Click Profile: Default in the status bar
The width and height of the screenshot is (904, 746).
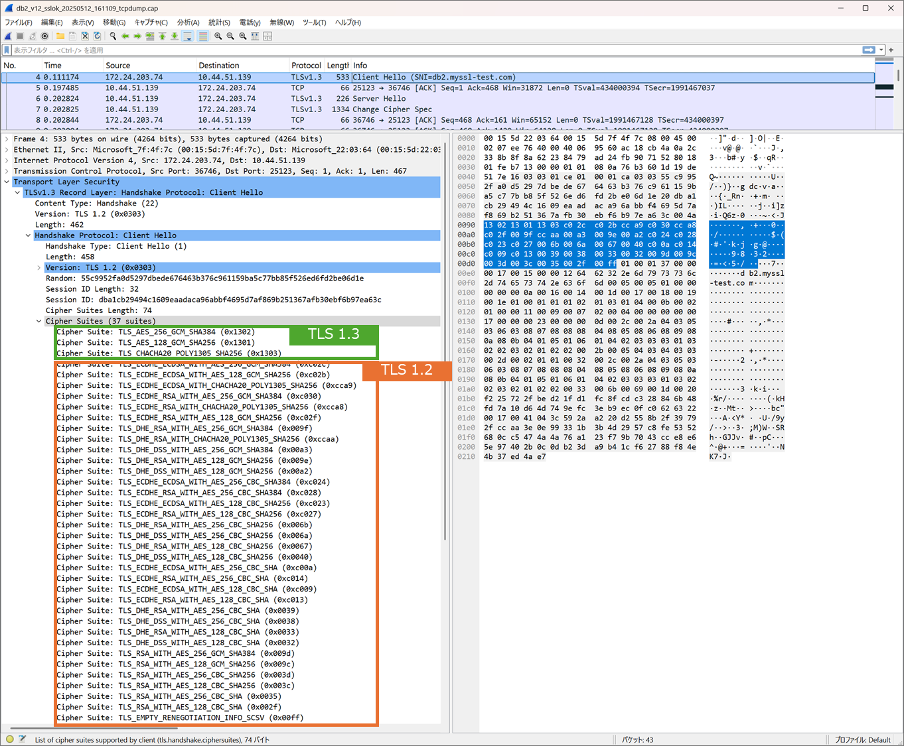coord(864,739)
